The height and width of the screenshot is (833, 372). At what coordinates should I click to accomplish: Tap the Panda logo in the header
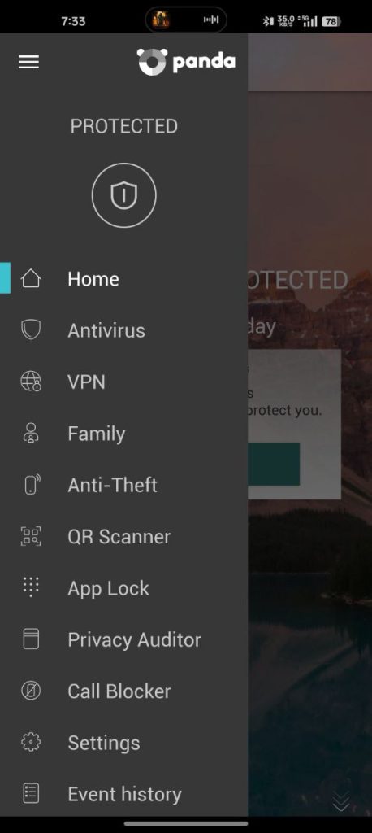click(186, 62)
